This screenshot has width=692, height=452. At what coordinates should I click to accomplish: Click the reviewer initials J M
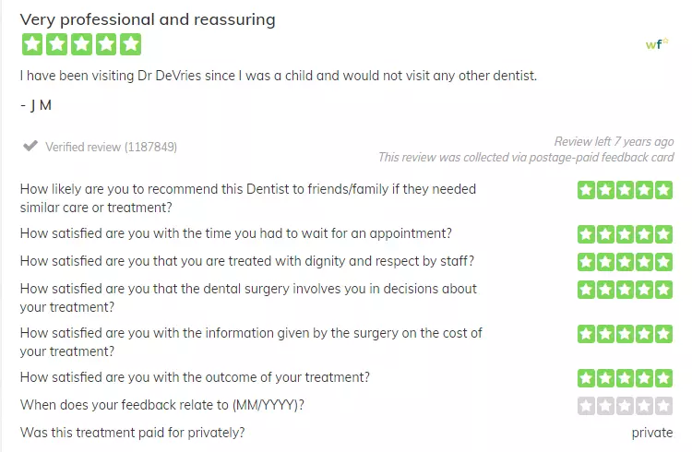tap(36, 105)
